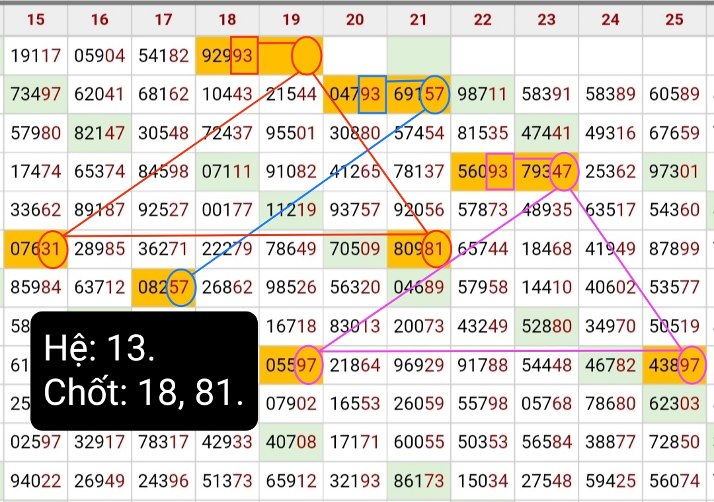Select the highlighted cell 56093
Image resolution: width=714 pixels, height=502 pixels.
pyautogui.click(x=483, y=172)
